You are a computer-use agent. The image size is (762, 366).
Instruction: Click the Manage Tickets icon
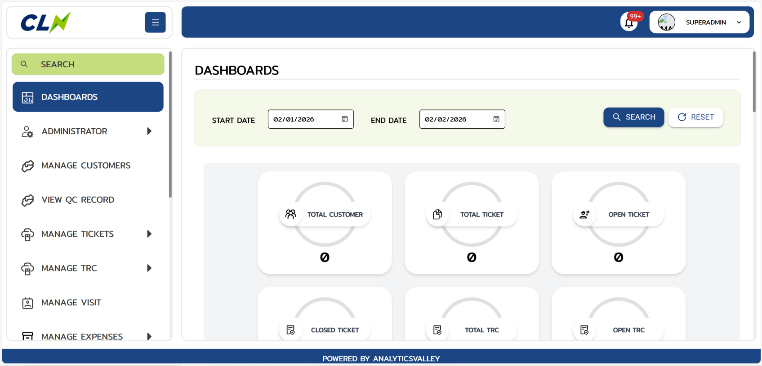tap(27, 235)
